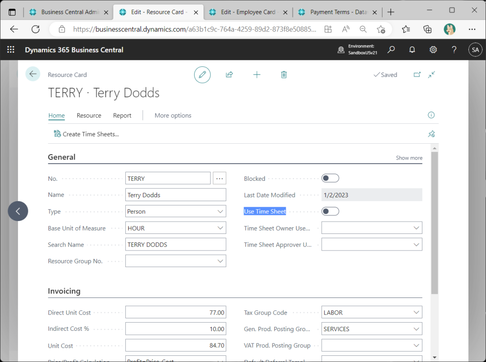Image resolution: width=486 pixels, height=362 pixels.
Task: Open the Tax Group Code dropdown
Action: (416, 312)
